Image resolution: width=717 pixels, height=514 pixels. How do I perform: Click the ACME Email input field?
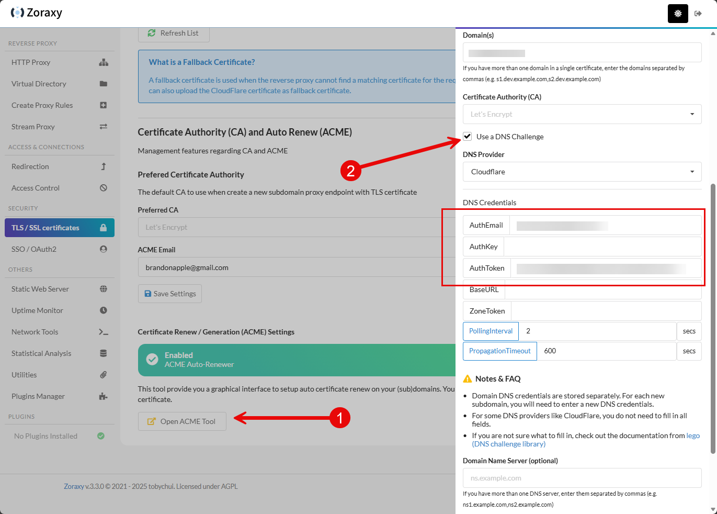[x=297, y=267]
